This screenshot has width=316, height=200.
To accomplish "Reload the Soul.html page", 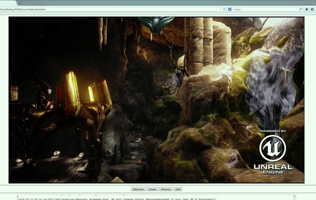I will pos(224,9).
